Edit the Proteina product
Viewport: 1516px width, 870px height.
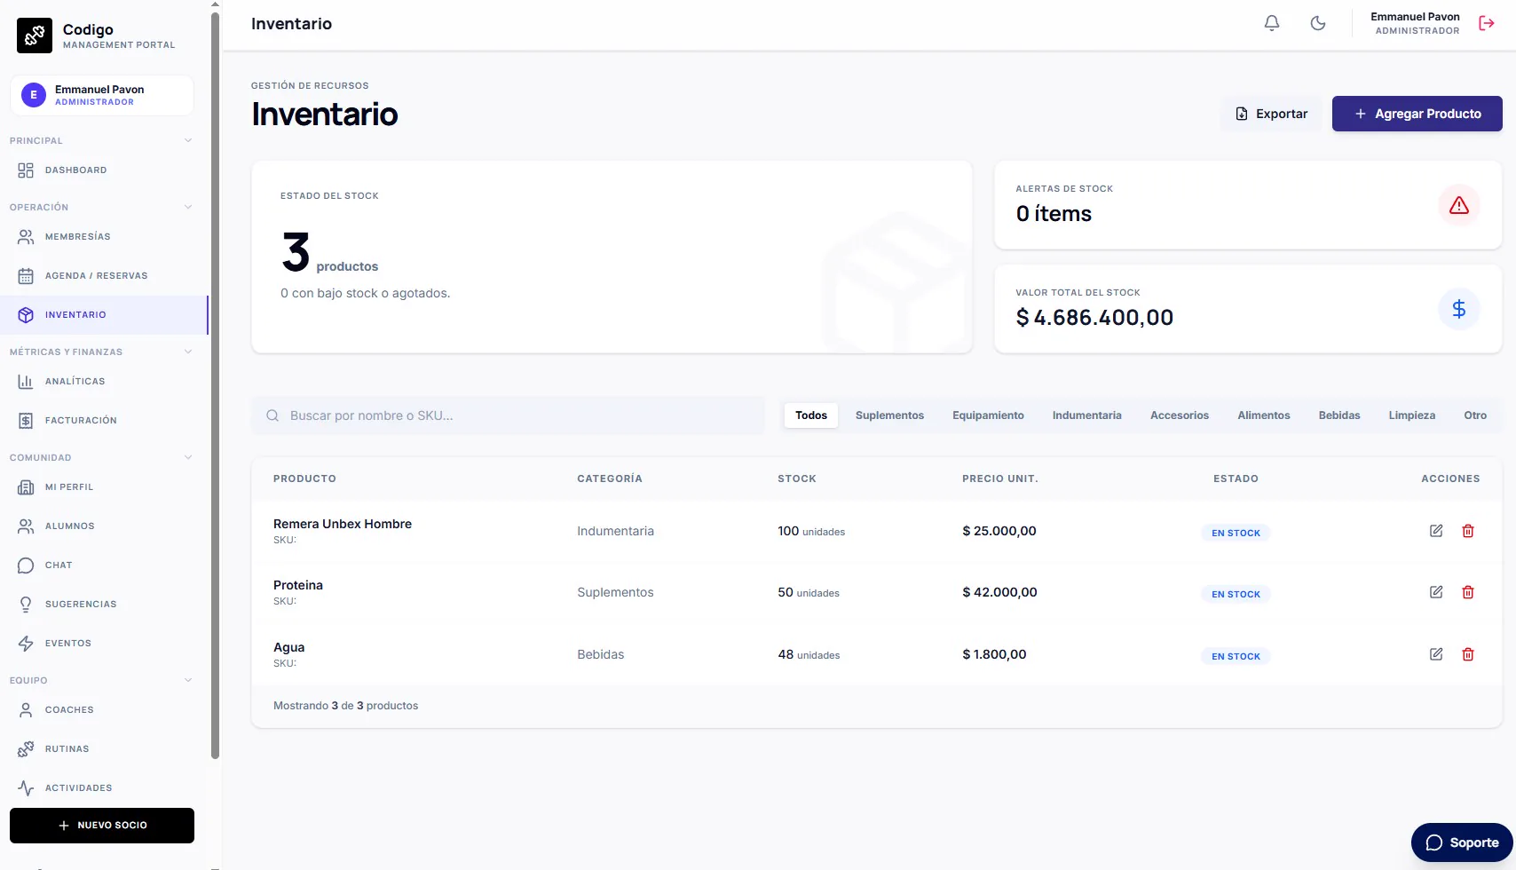point(1436,592)
